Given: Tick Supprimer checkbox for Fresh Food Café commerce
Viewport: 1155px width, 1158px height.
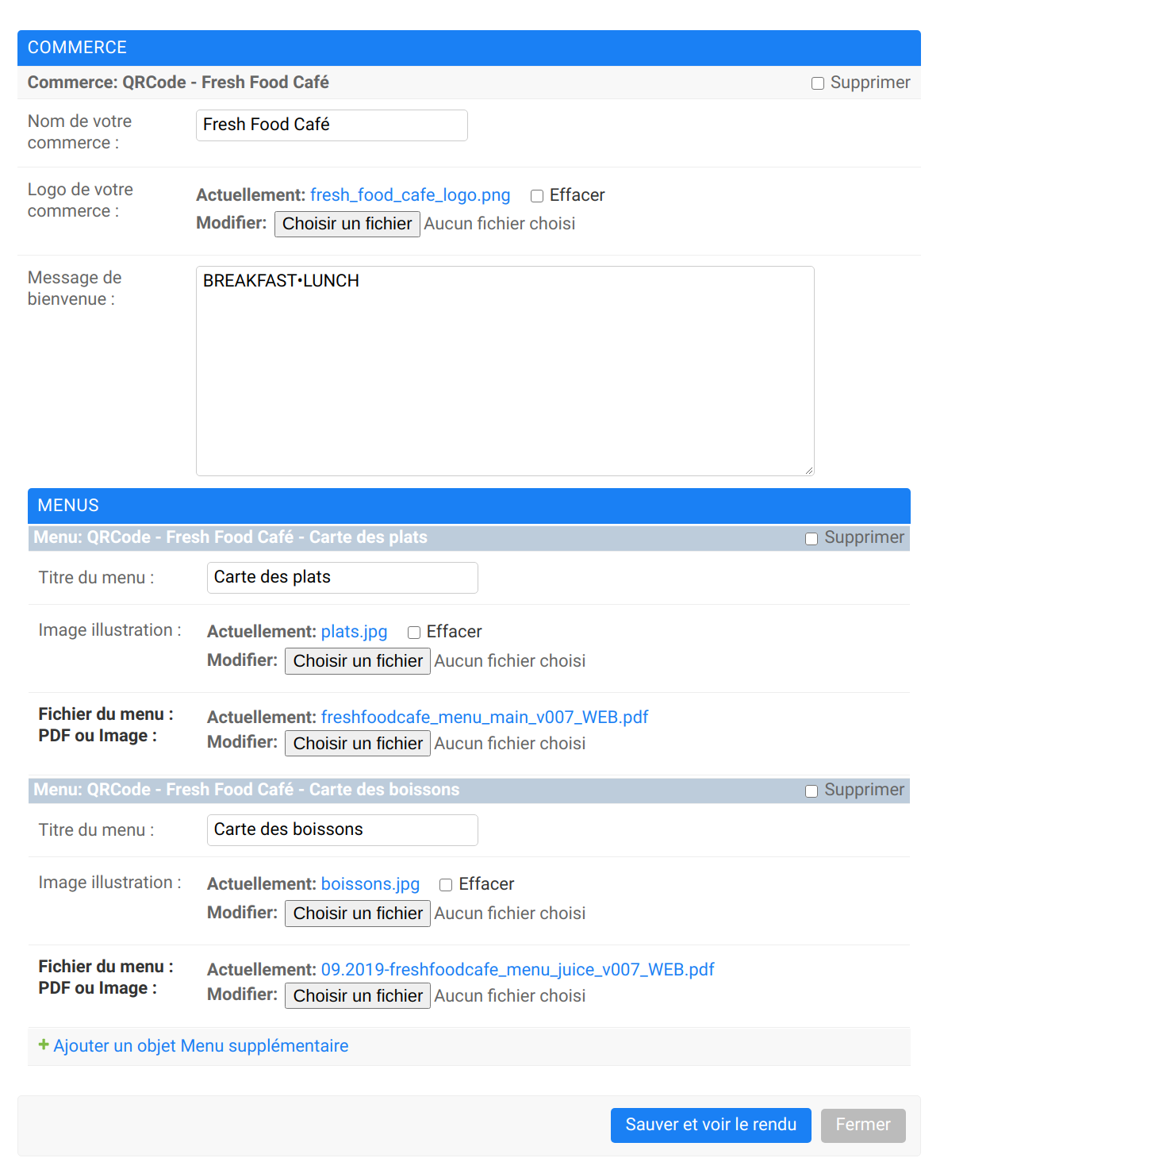Looking at the screenshot, I should pyautogui.click(x=818, y=83).
